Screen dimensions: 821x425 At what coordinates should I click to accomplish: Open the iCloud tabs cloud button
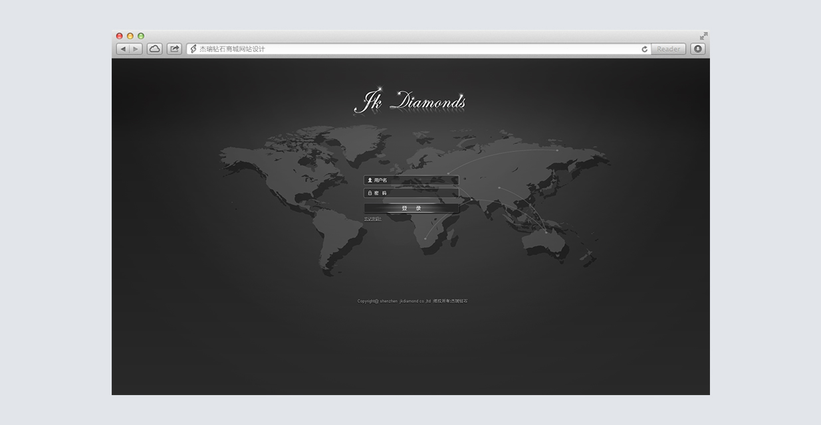(155, 49)
